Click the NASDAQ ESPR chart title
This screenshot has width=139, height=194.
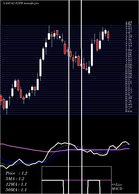pos(21,3)
